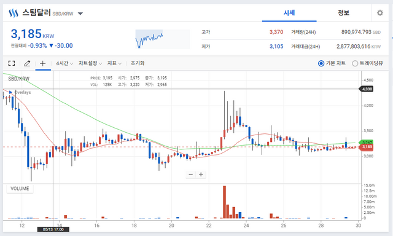Click the ▼-30.00 change amount
Screen dimensions: 393x236
[x=61, y=45]
